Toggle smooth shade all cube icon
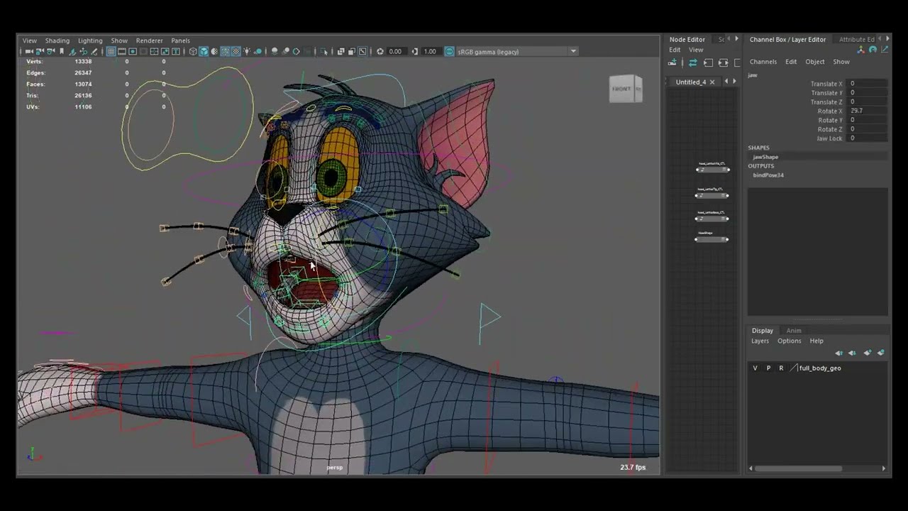Image resolution: width=908 pixels, height=511 pixels. [204, 52]
